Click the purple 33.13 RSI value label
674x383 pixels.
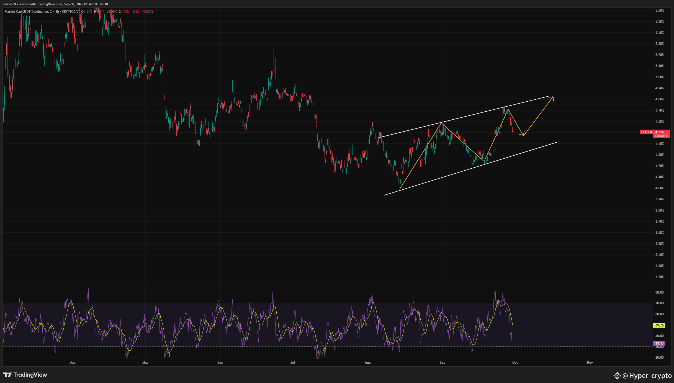[659, 343]
